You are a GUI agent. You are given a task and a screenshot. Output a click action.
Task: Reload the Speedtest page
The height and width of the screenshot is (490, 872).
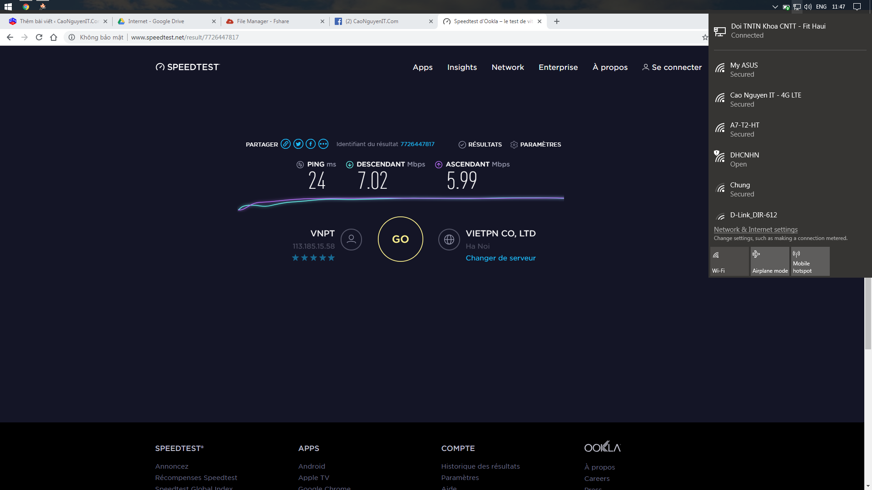coord(39,37)
